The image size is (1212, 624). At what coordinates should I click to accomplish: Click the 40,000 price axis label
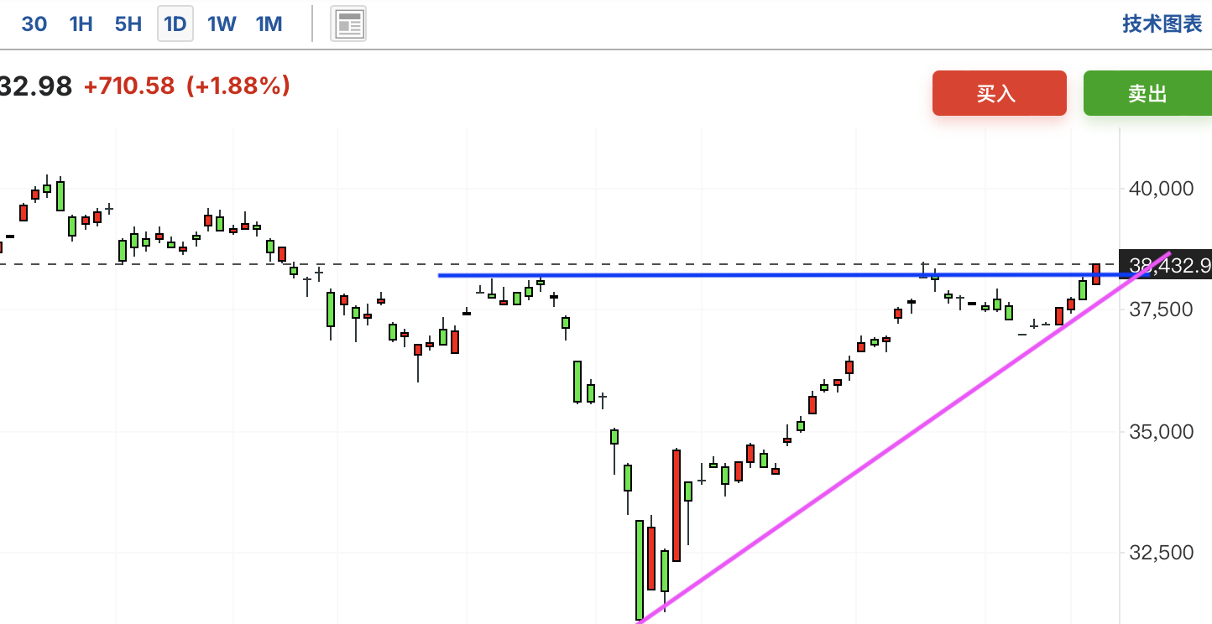[x=1161, y=189]
